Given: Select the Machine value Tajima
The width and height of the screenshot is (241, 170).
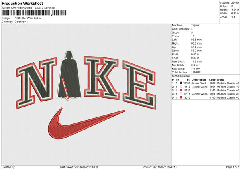Looking at the screenshot, I should point(195,25).
